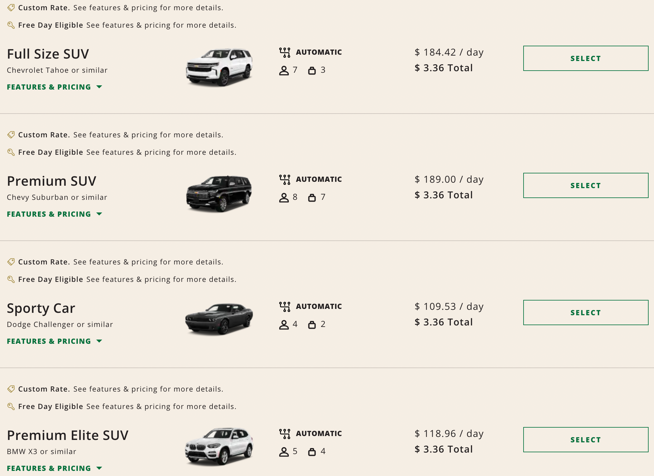The width and height of the screenshot is (654, 476).
Task: Open Features & Pricing dropdown for Premium Elite SUV
Action: click(54, 468)
